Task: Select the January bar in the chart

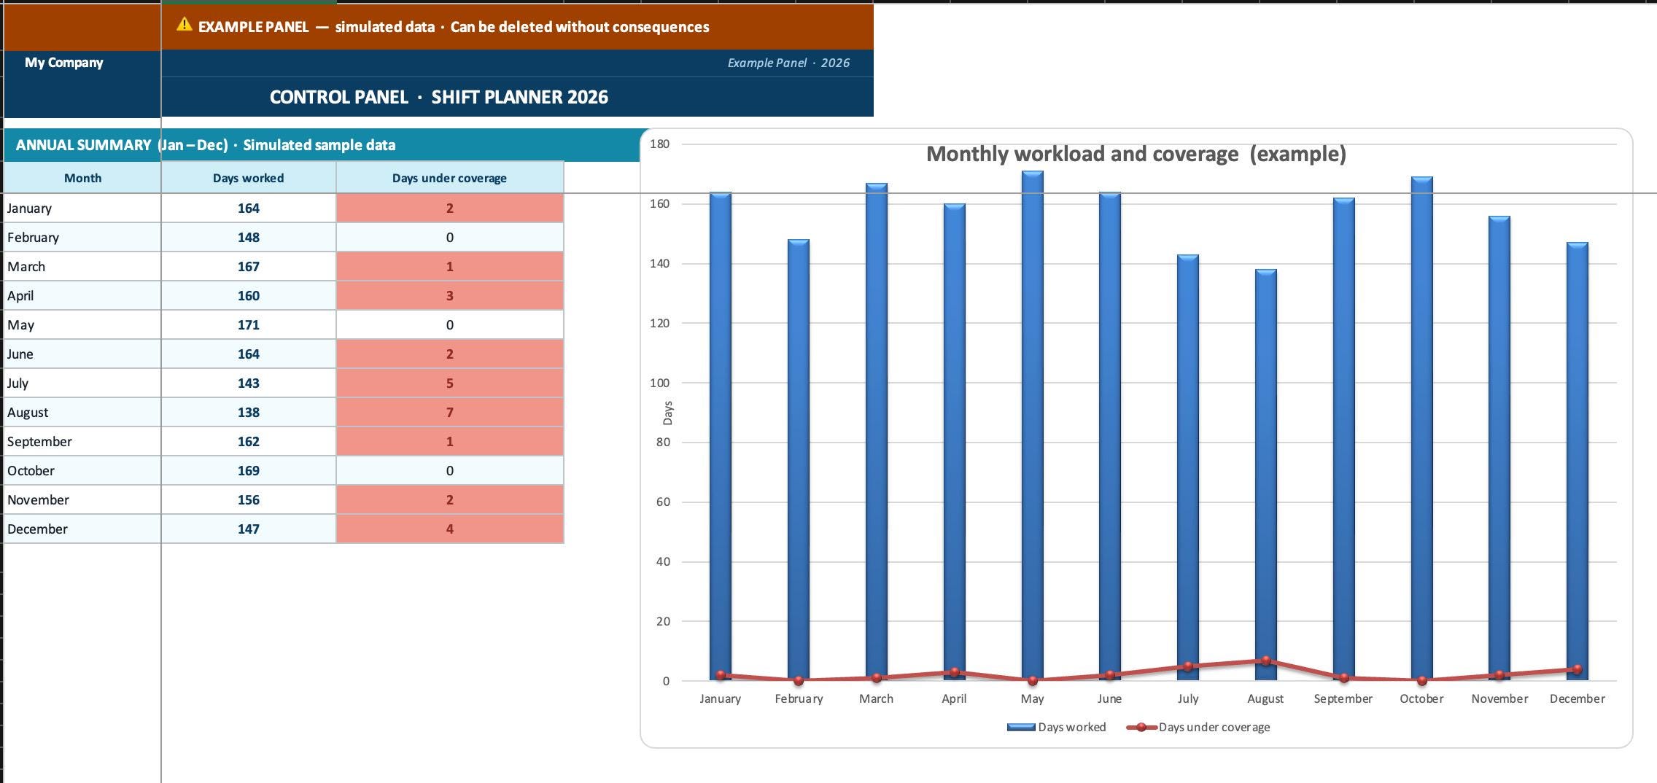Action: (721, 436)
